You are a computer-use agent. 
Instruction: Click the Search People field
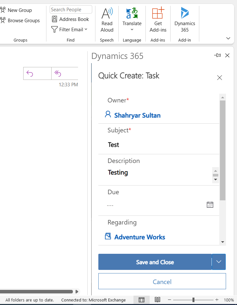(71, 10)
